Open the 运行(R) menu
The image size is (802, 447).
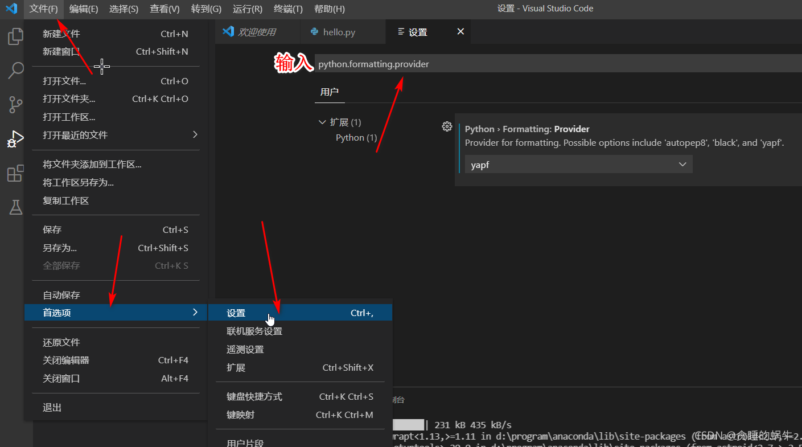pyautogui.click(x=248, y=9)
